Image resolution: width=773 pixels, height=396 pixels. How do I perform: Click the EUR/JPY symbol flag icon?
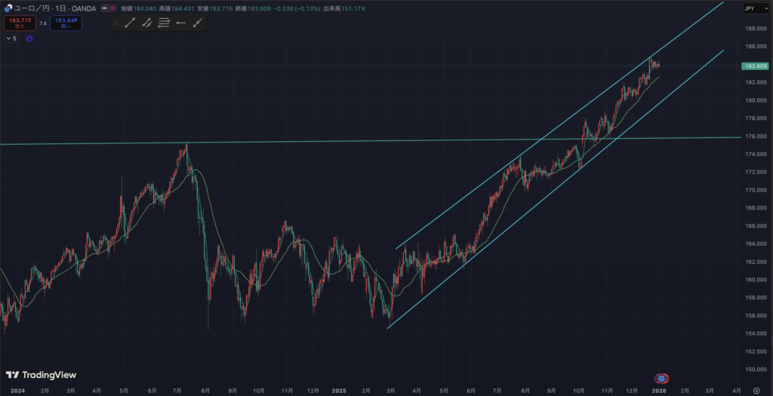(x=8, y=8)
